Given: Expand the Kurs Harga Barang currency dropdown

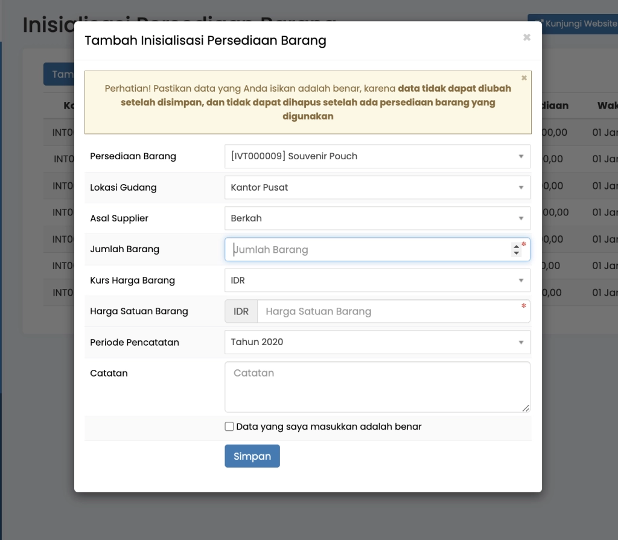Looking at the screenshot, I should [377, 281].
